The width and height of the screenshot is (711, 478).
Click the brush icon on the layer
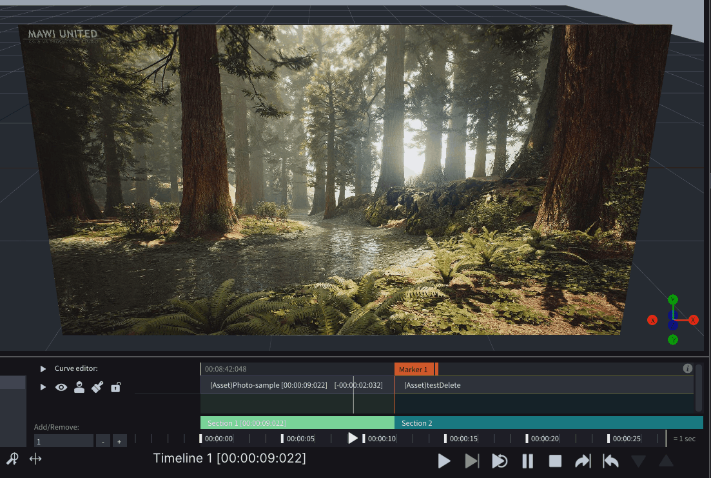97,387
